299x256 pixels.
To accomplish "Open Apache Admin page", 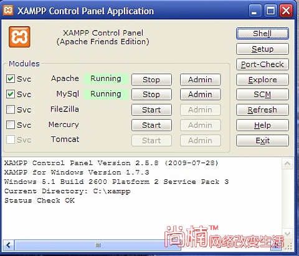I will [x=201, y=80].
